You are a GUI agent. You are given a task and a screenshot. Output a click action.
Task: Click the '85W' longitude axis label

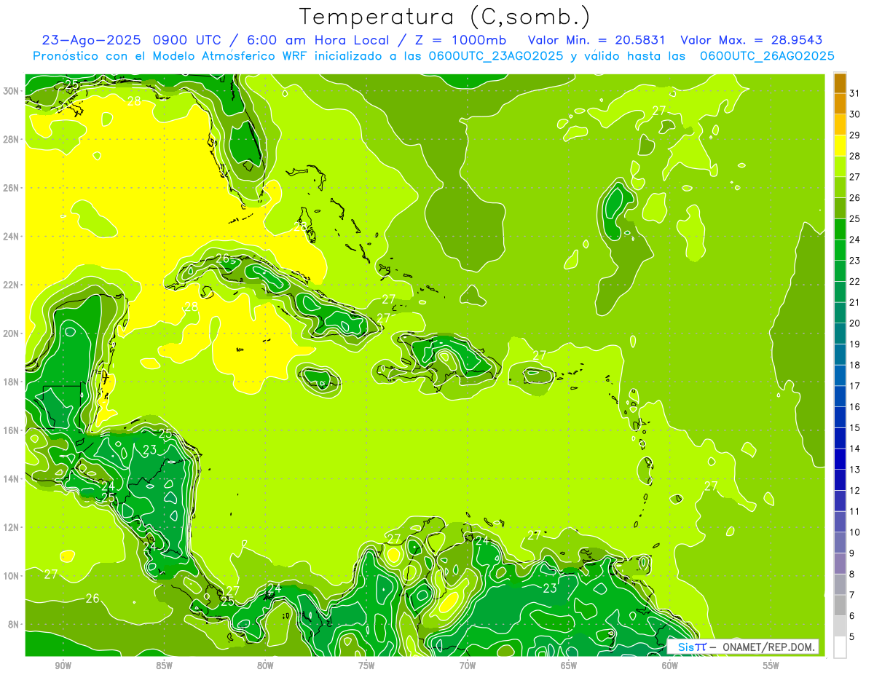tap(164, 665)
